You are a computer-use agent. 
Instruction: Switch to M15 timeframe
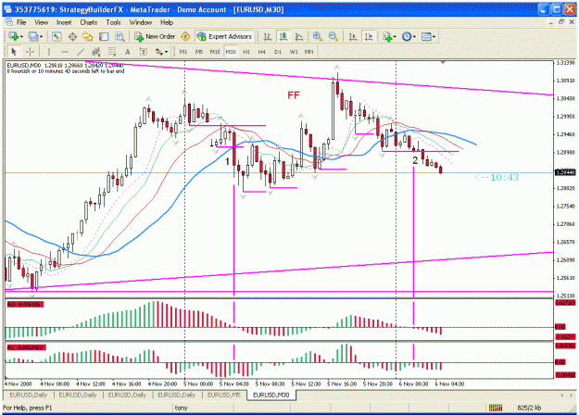[215, 52]
